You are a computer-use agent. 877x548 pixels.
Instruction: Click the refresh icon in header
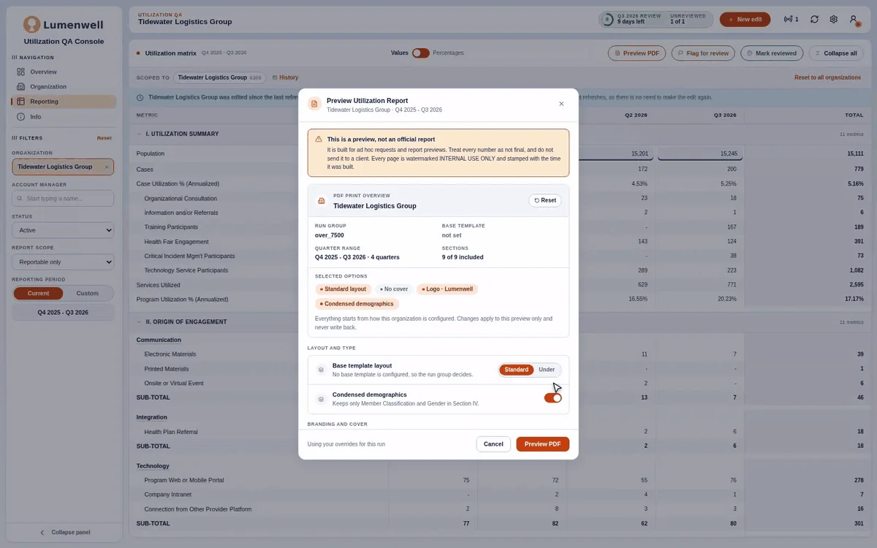pos(814,20)
